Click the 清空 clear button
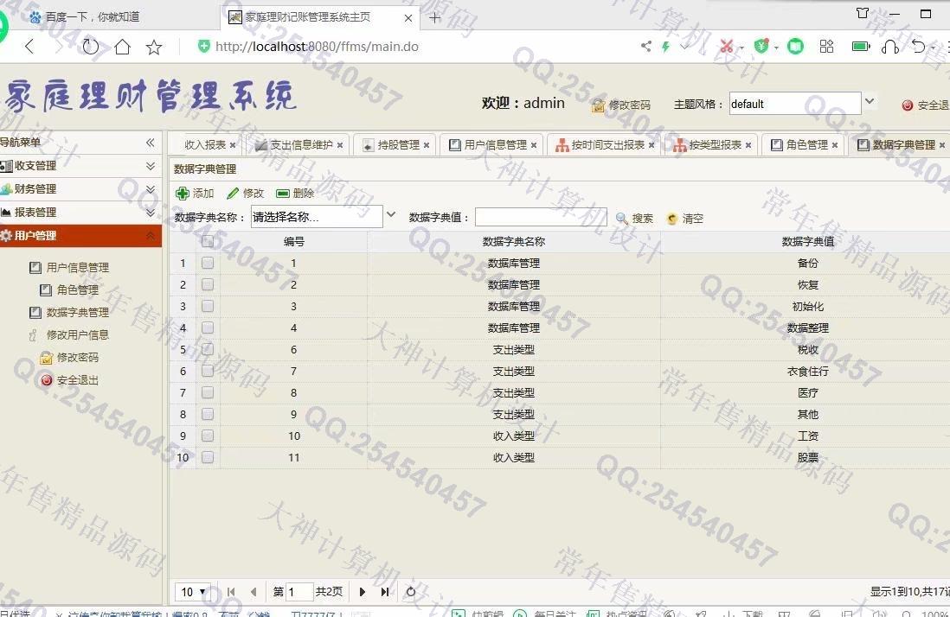Viewport: 950px width, 617px height. pyautogui.click(x=684, y=219)
